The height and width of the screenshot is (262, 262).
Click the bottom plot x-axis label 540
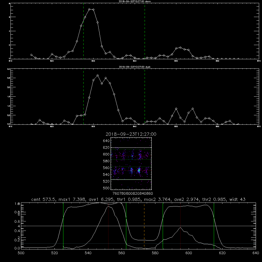click(88, 253)
